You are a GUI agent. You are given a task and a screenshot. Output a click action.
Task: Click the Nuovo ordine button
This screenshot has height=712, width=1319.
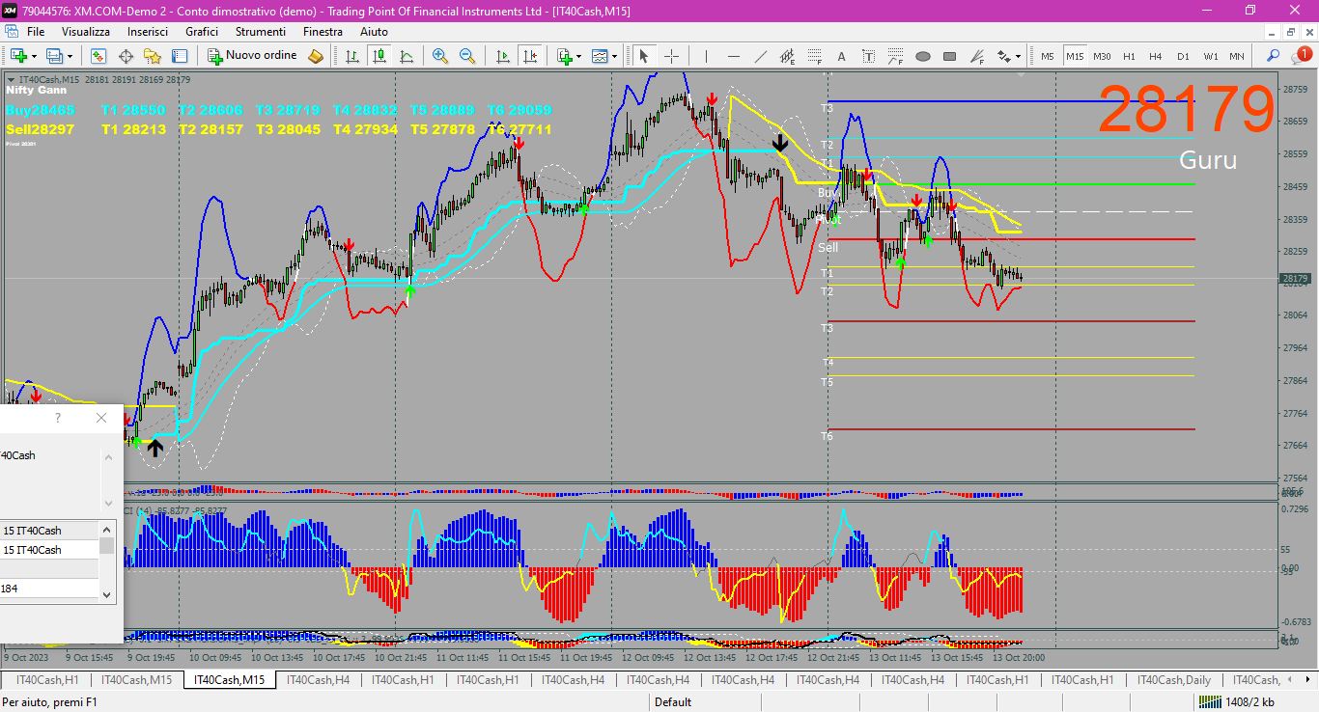(253, 56)
